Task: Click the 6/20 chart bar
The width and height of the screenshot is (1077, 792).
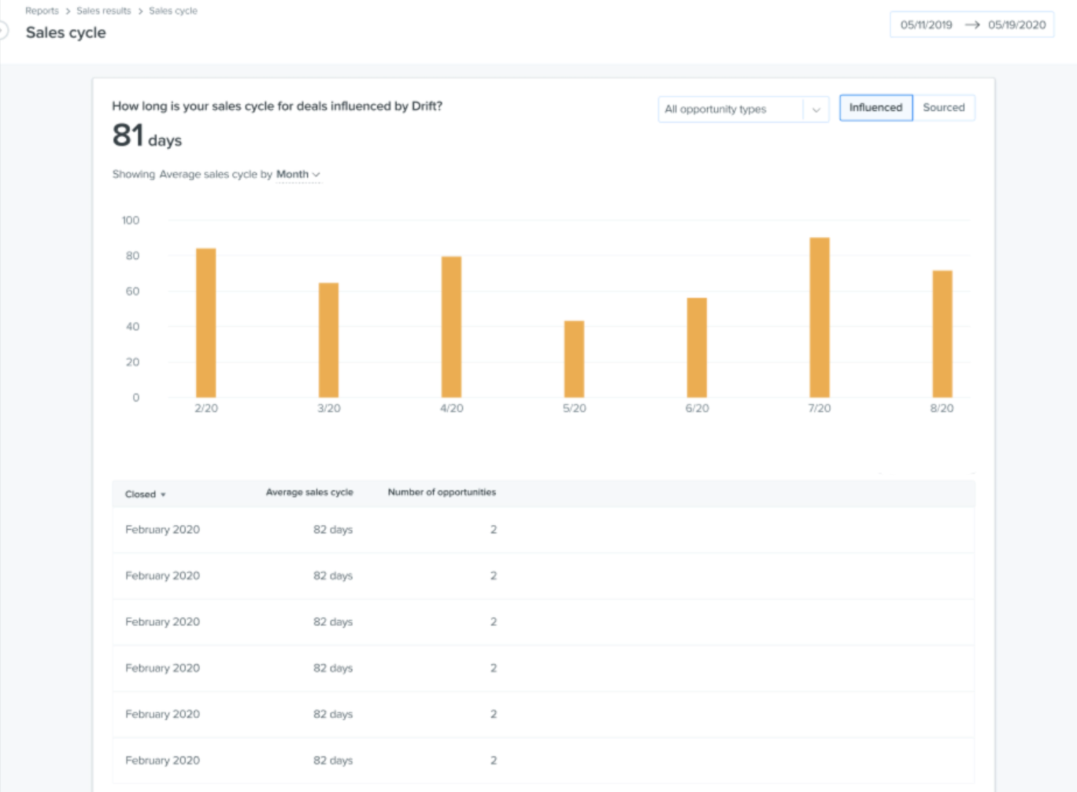Action: click(697, 347)
